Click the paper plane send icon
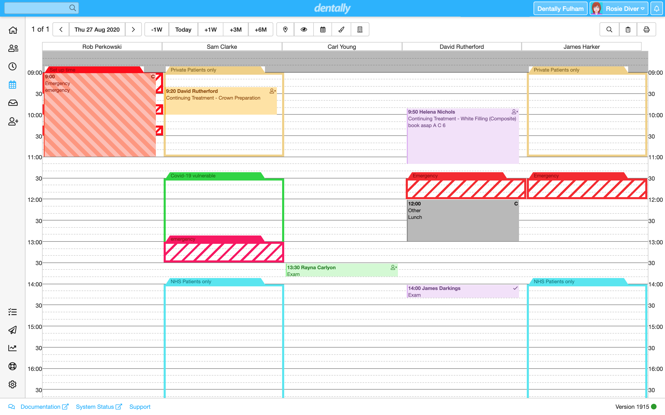Screen dimensions: 665x415 click(x=13, y=330)
